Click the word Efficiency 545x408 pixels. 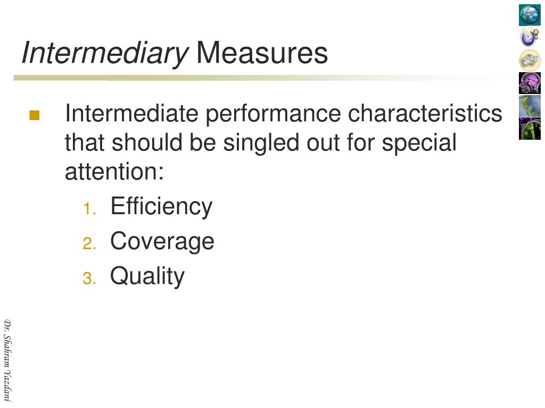[161, 207]
